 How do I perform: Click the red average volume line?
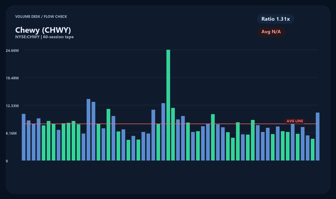coord(171,124)
